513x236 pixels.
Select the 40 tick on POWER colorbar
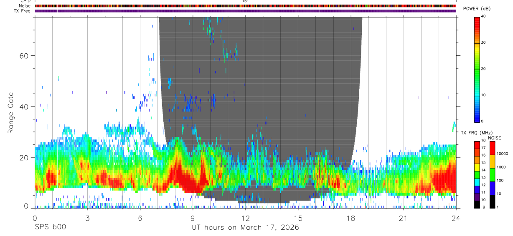coord(484,16)
